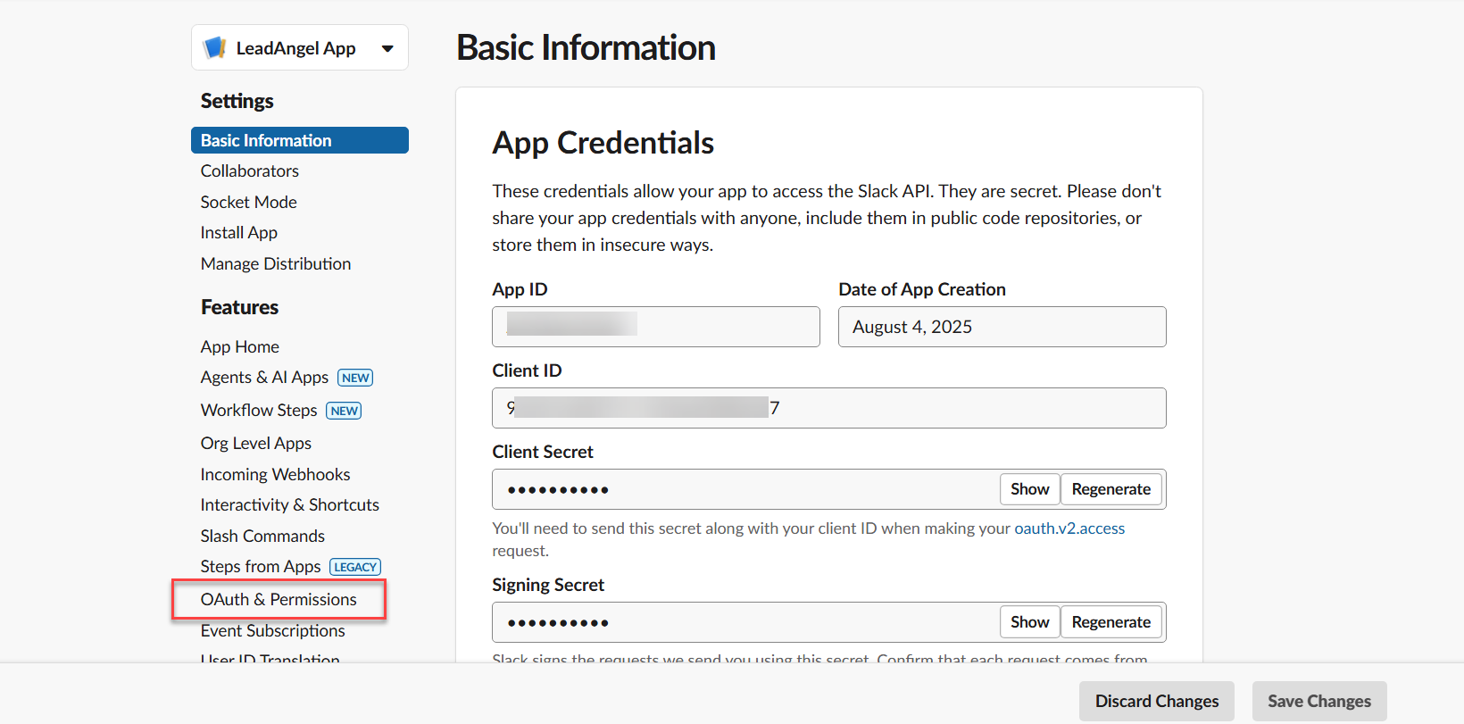Click Save Changes button

1319,701
